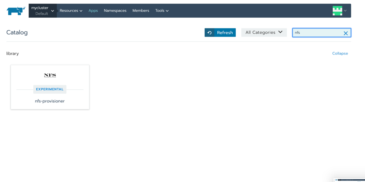Screen dimensions: 365x182
Task: Go to the Apps page
Action: [93, 11]
